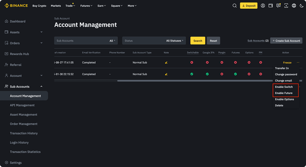Open the search icon in top navigation

point(235,5)
